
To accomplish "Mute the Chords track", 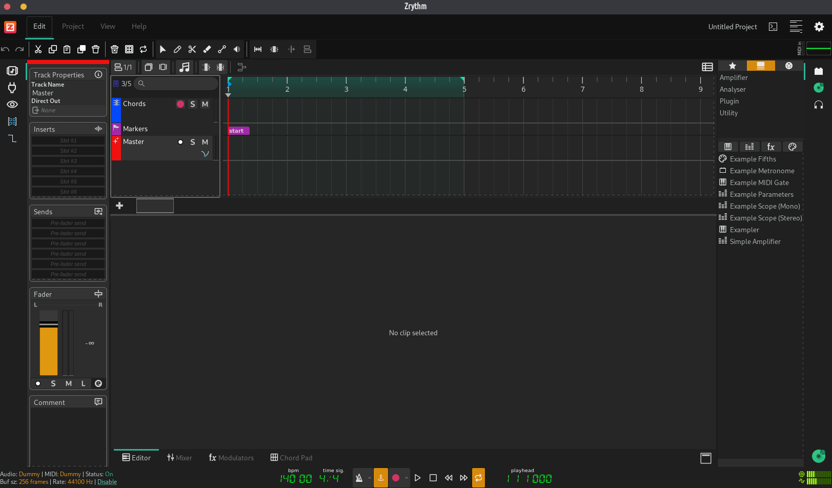I will (x=205, y=104).
